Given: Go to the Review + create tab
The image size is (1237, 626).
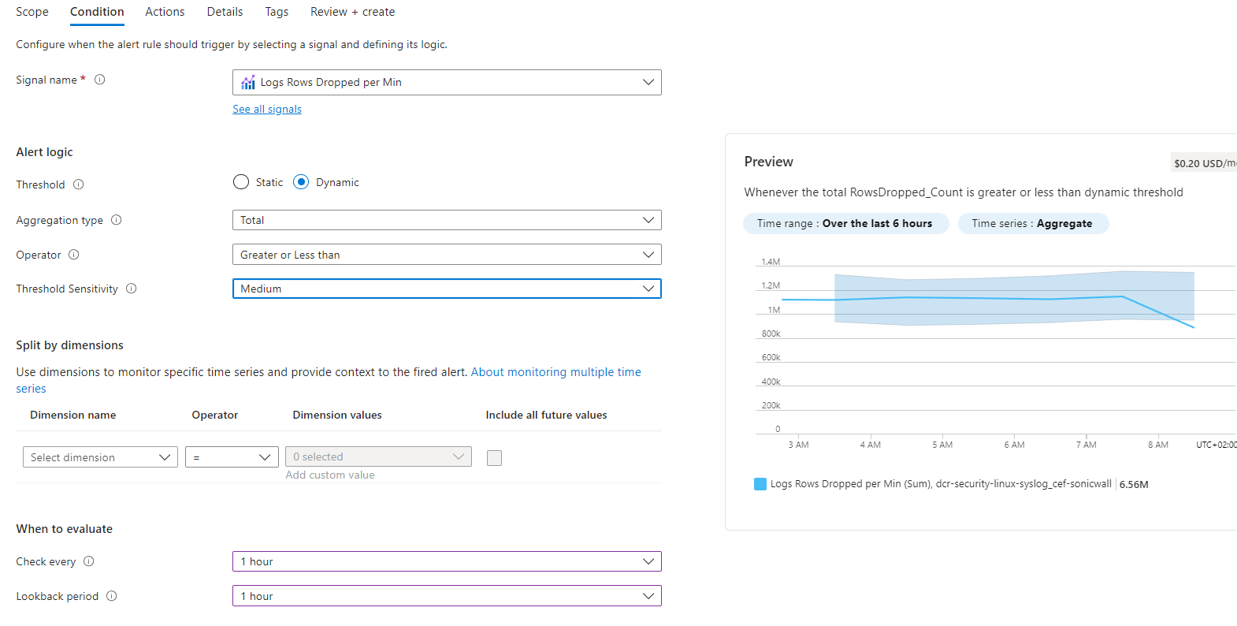Looking at the screenshot, I should point(352,12).
